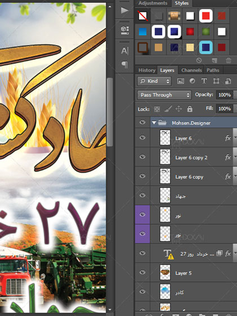The width and height of the screenshot is (237, 316).
Task: Apply the no-style default swatch
Action: (143, 16)
